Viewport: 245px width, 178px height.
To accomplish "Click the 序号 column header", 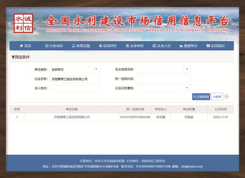I will (17, 109).
